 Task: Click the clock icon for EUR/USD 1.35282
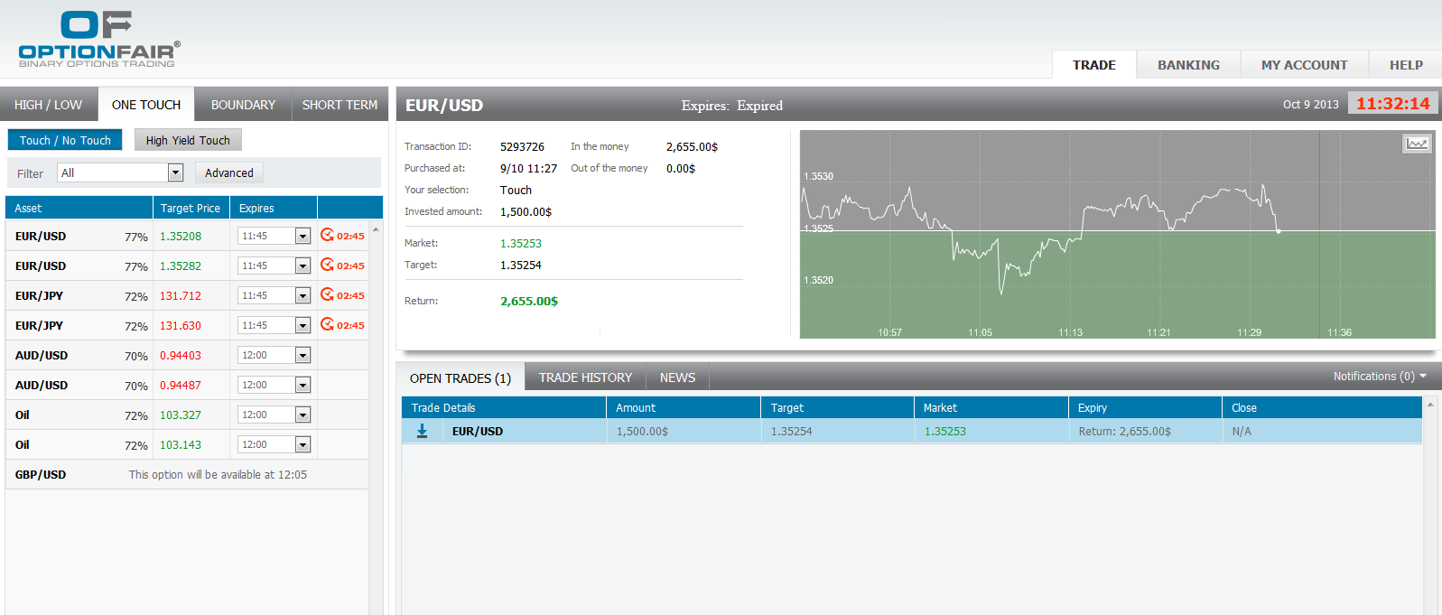[327, 265]
